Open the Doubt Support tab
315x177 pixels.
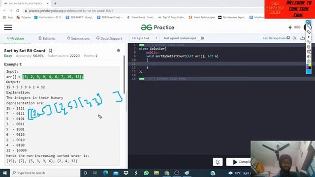pyautogui.click(x=109, y=38)
